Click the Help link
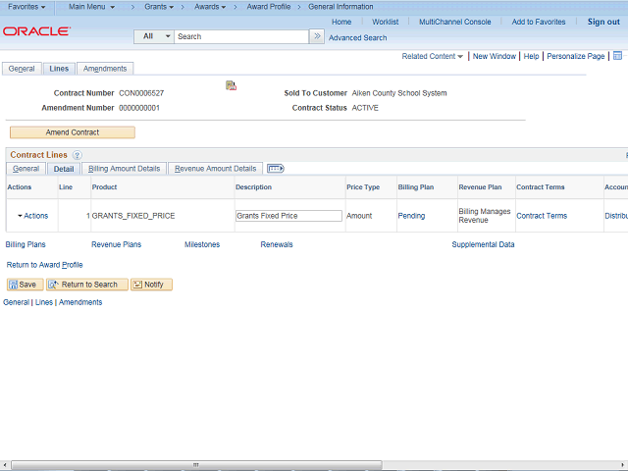Viewport: 628px width, 471px height. [x=531, y=56]
